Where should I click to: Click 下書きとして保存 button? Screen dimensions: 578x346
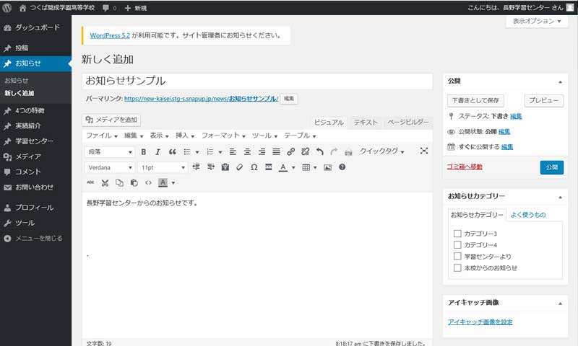pyautogui.click(x=475, y=100)
